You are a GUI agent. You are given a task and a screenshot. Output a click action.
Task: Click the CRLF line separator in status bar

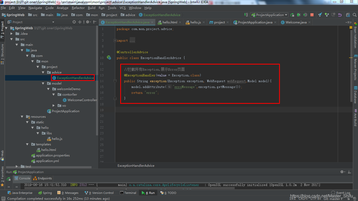[x=302, y=199]
